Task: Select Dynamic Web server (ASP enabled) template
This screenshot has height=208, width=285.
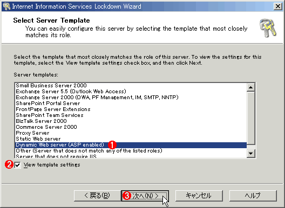Action: [x=131, y=145]
